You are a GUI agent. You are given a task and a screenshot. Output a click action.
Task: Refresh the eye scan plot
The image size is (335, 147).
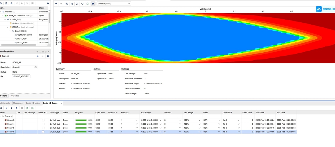(x=82, y=4)
